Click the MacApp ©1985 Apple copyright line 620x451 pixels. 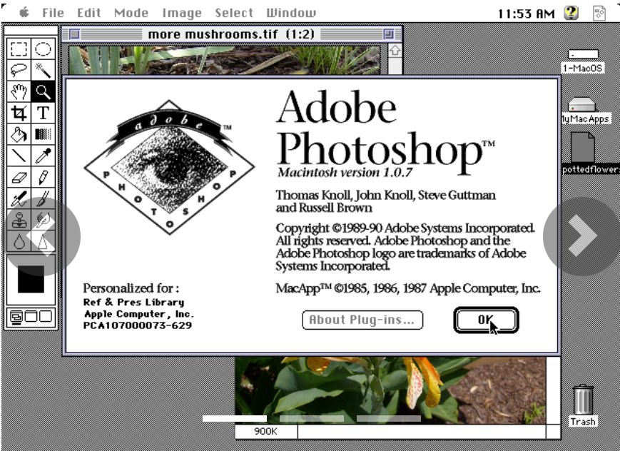pyautogui.click(x=408, y=288)
